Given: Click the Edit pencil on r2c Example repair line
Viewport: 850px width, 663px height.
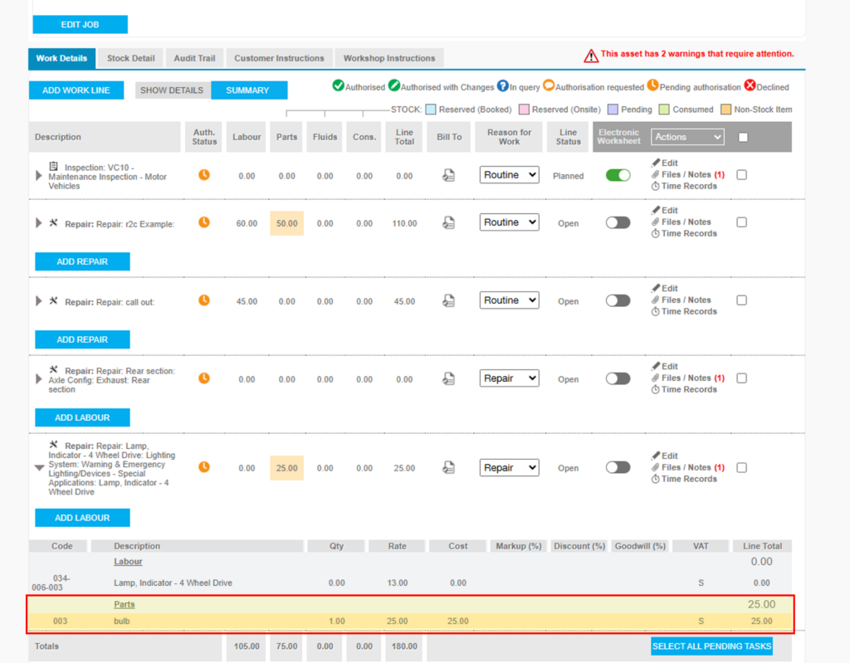Looking at the screenshot, I should coord(668,210).
